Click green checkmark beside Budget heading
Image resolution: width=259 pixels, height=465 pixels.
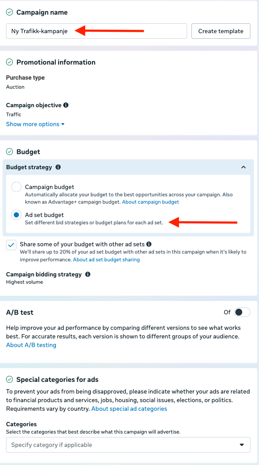pos(9,152)
